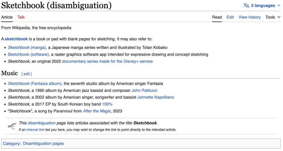The height and width of the screenshot is (151, 283).
Task: Select the Read tab
Action: pos(217,17)
